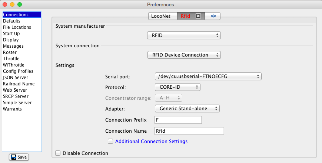Screen dimensions: 322x163
Task: Open the System manufacturer RFID dropdown
Action: [x=184, y=35]
